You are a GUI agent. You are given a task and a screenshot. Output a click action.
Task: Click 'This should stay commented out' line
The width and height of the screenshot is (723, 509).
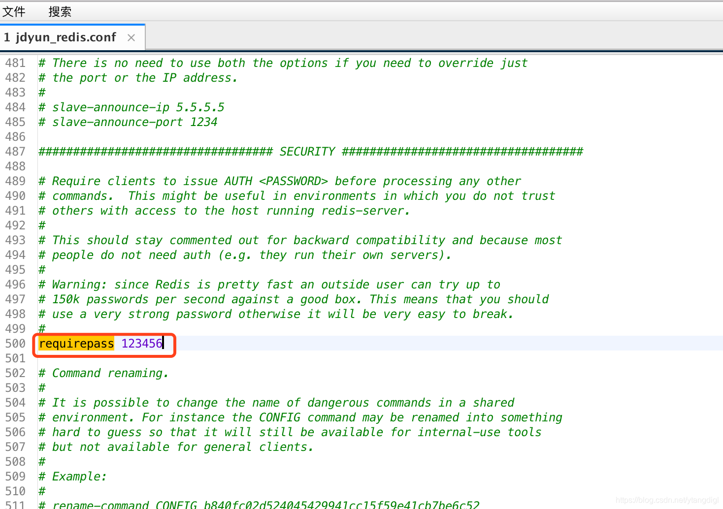pyautogui.click(x=300, y=240)
